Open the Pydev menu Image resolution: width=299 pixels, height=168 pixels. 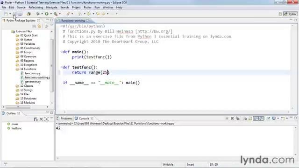pos(87,7)
